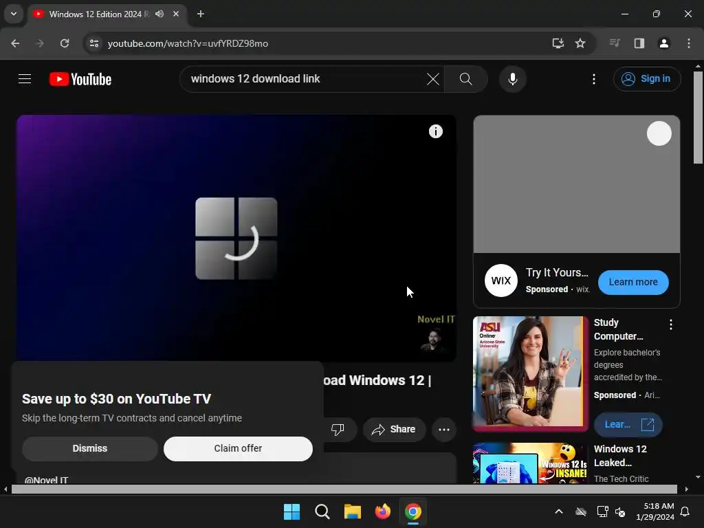Viewport: 704px width, 528px height.
Task: Open the @Novel IT channel link
Action: 46,479
